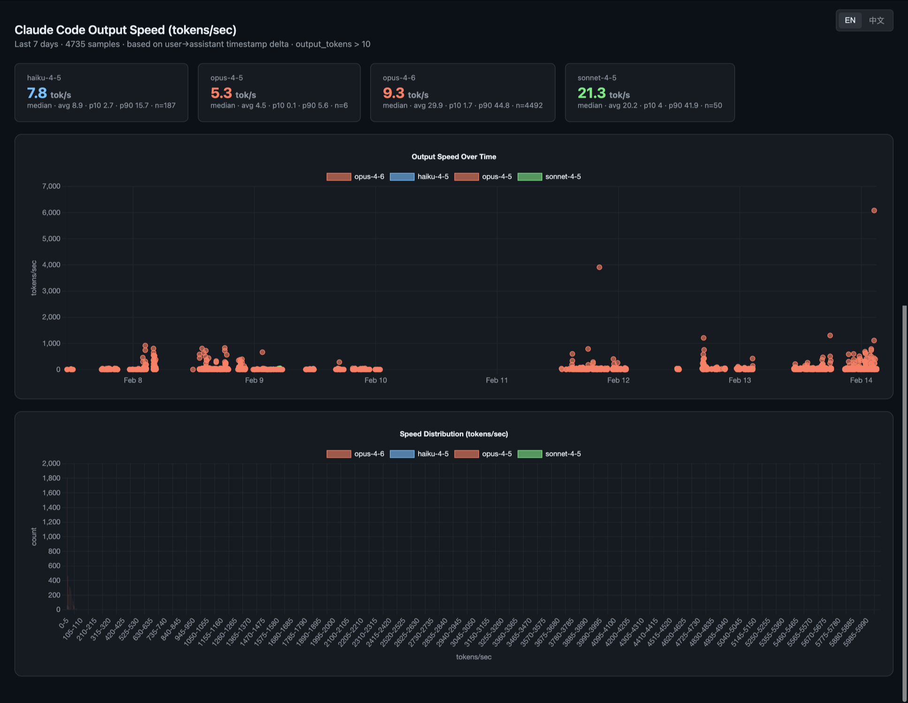The image size is (908, 703).
Task: Click the haiku-4-5 stats card
Action: click(x=101, y=92)
